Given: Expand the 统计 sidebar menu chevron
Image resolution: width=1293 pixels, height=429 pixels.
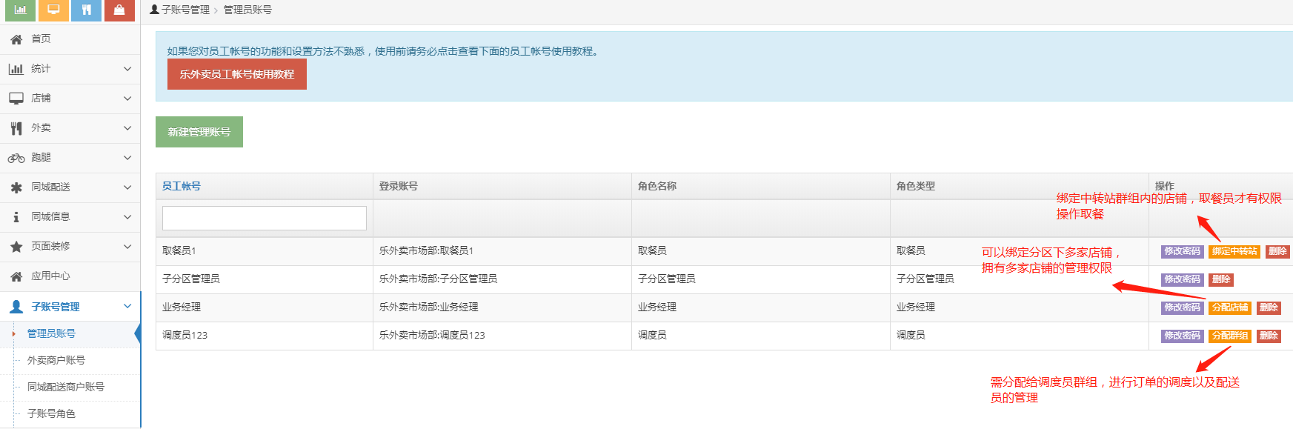Looking at the screenshot, I should coord(127,69).
